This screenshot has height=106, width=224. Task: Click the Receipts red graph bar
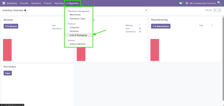[7, 50]
